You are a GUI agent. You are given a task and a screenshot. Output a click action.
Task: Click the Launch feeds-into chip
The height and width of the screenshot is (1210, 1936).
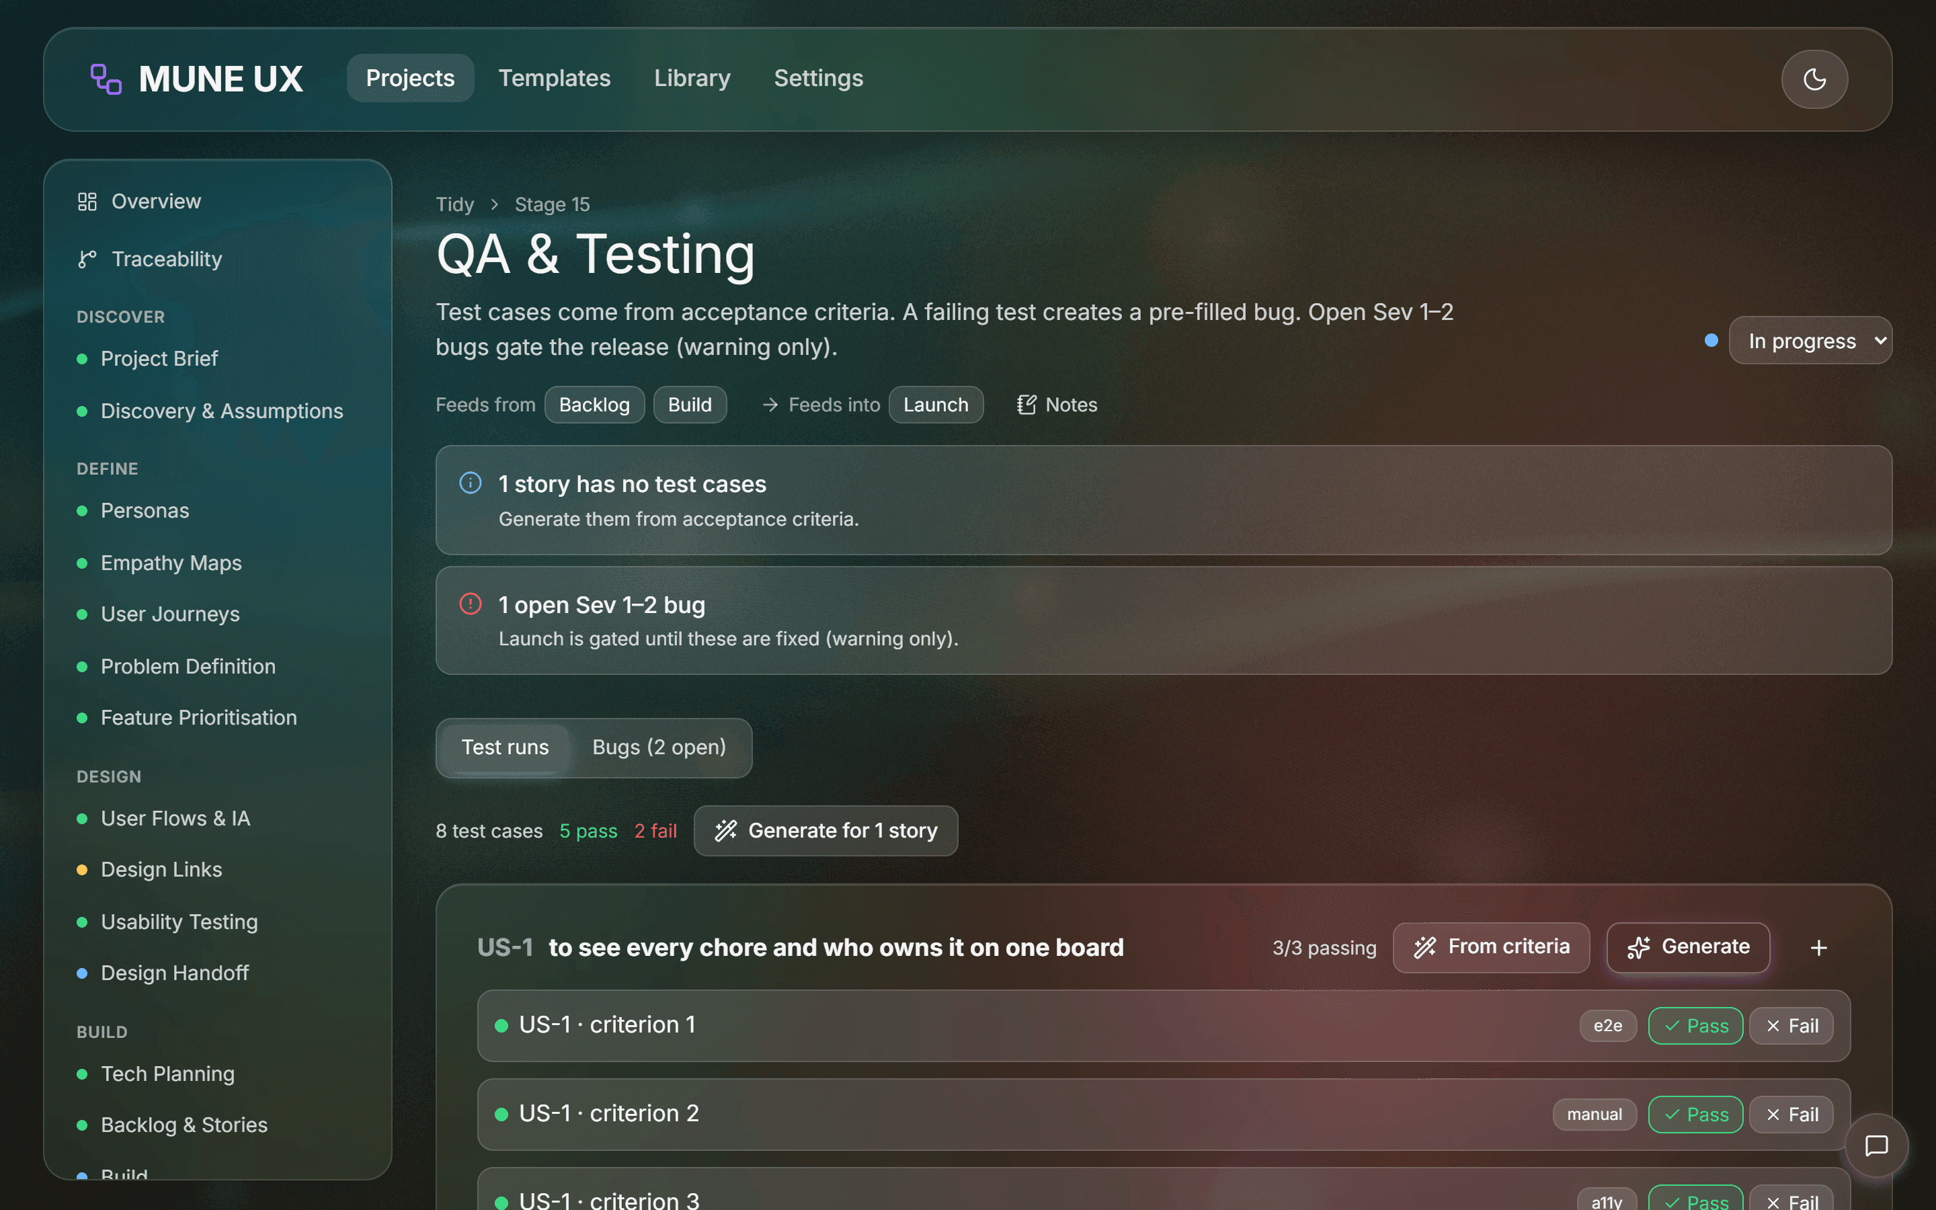pyautogui.click(x=936, y=405)
